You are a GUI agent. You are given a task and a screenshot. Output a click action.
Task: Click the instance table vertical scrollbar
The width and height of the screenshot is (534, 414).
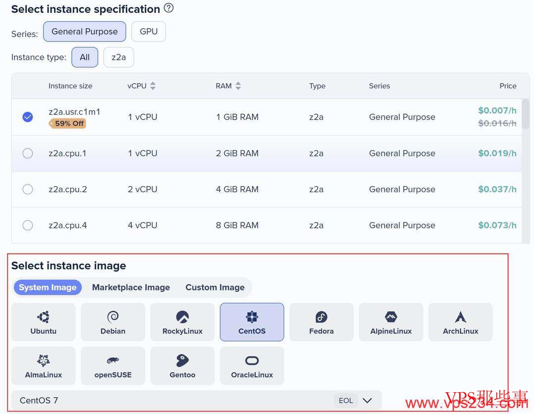pyautogui.click(x=526, y=114)
